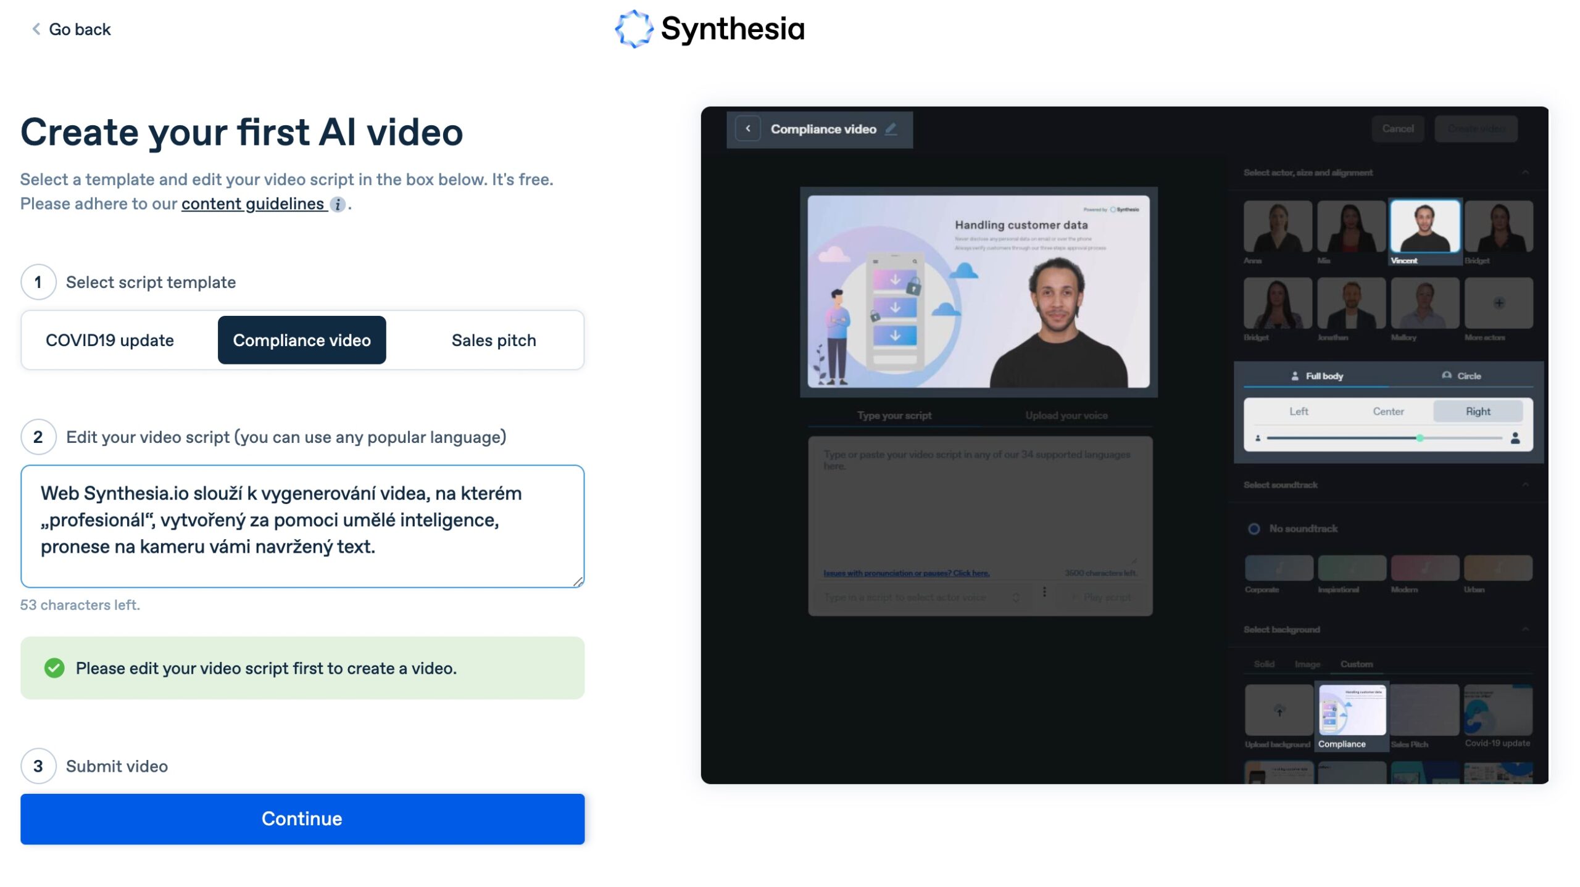Select the No soundtrack radio button

coord(1255,529)
